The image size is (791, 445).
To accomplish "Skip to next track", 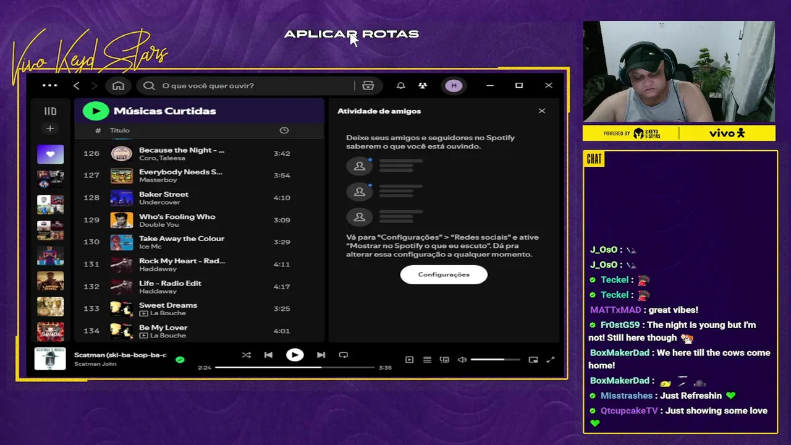I will pyautogui.click(x=321, y=355).
